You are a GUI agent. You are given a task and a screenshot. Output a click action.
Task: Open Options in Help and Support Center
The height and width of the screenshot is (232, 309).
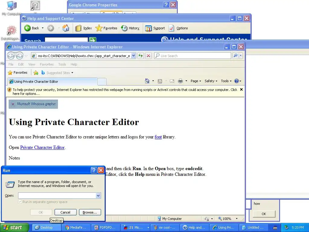point(178,28)
